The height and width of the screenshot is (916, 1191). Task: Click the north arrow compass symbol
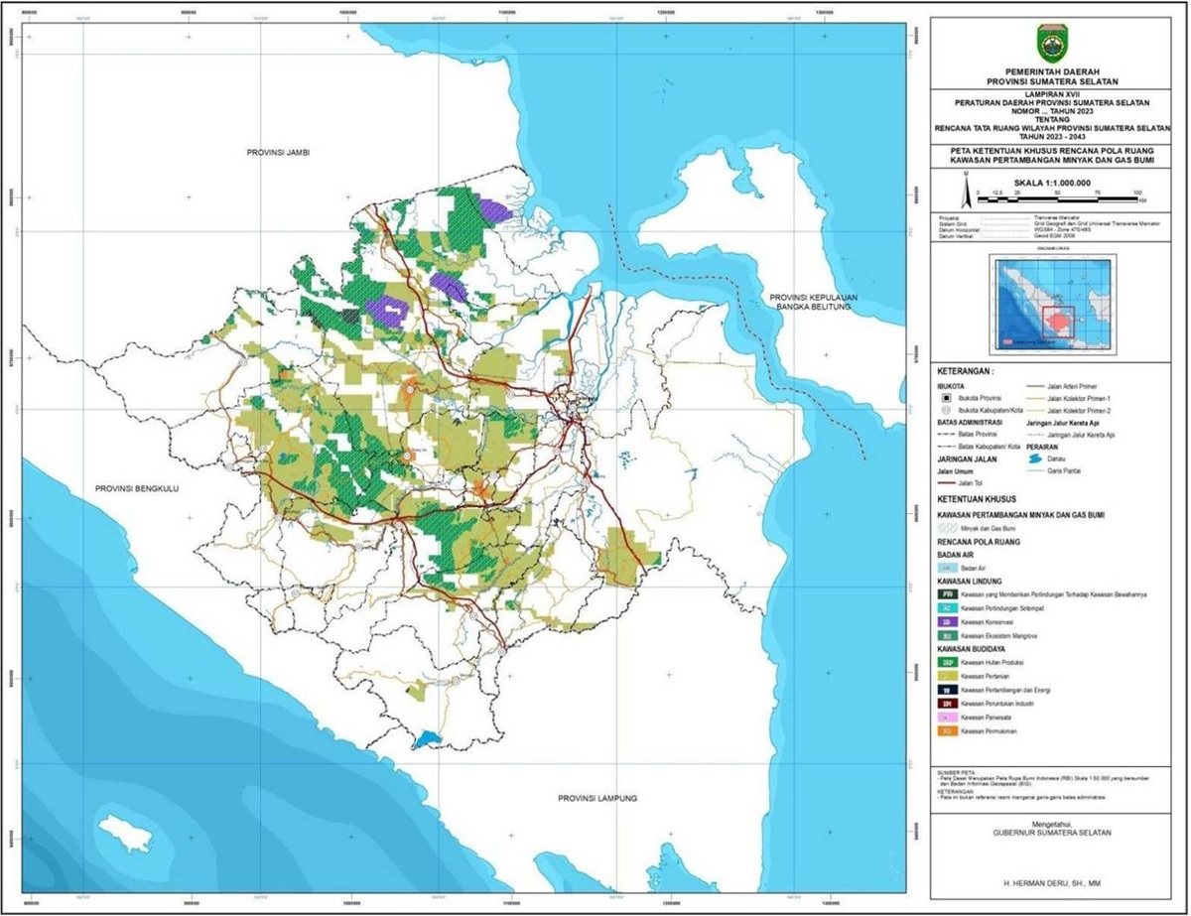tap(964, 188)
